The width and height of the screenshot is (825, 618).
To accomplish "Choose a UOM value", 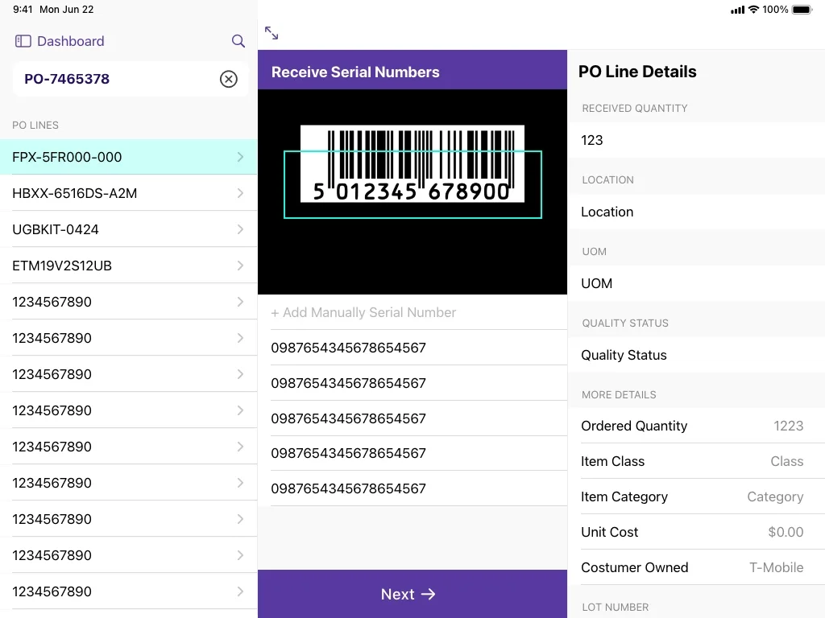I will point(697,283).
